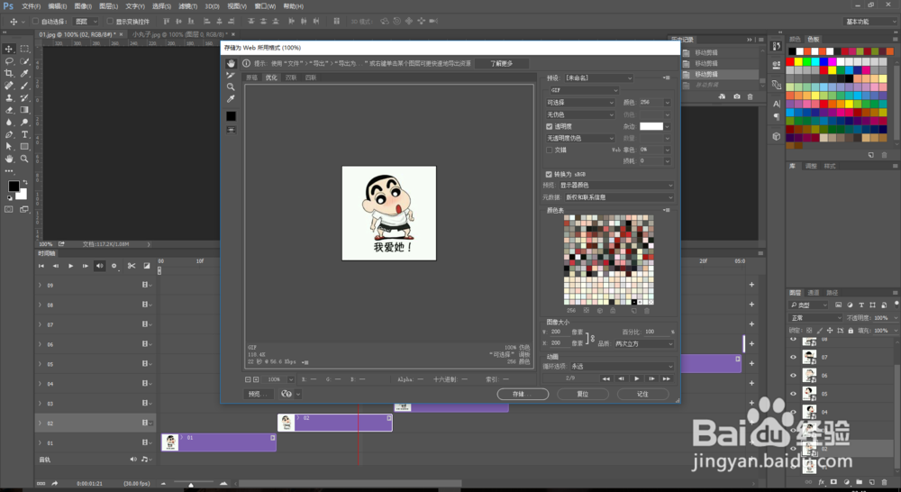Open the 文件(F) menu
The image size is (901, 492).
(x=31, y=6)
